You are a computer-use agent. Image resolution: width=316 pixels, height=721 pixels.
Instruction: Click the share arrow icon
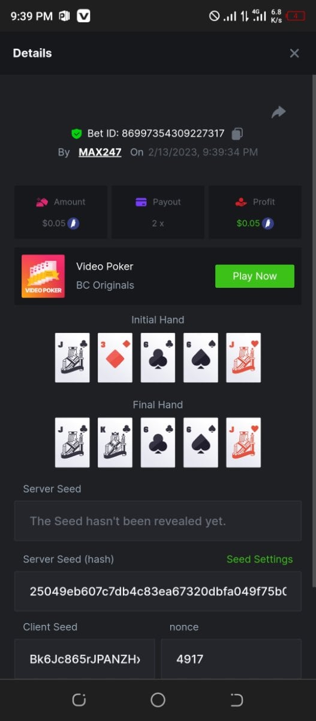click(278, 112)
